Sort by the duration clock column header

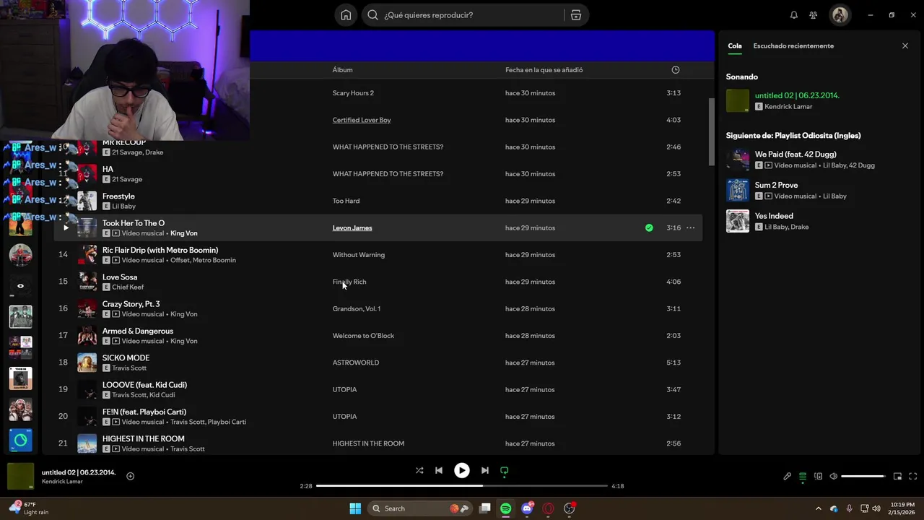coord(676,70)
